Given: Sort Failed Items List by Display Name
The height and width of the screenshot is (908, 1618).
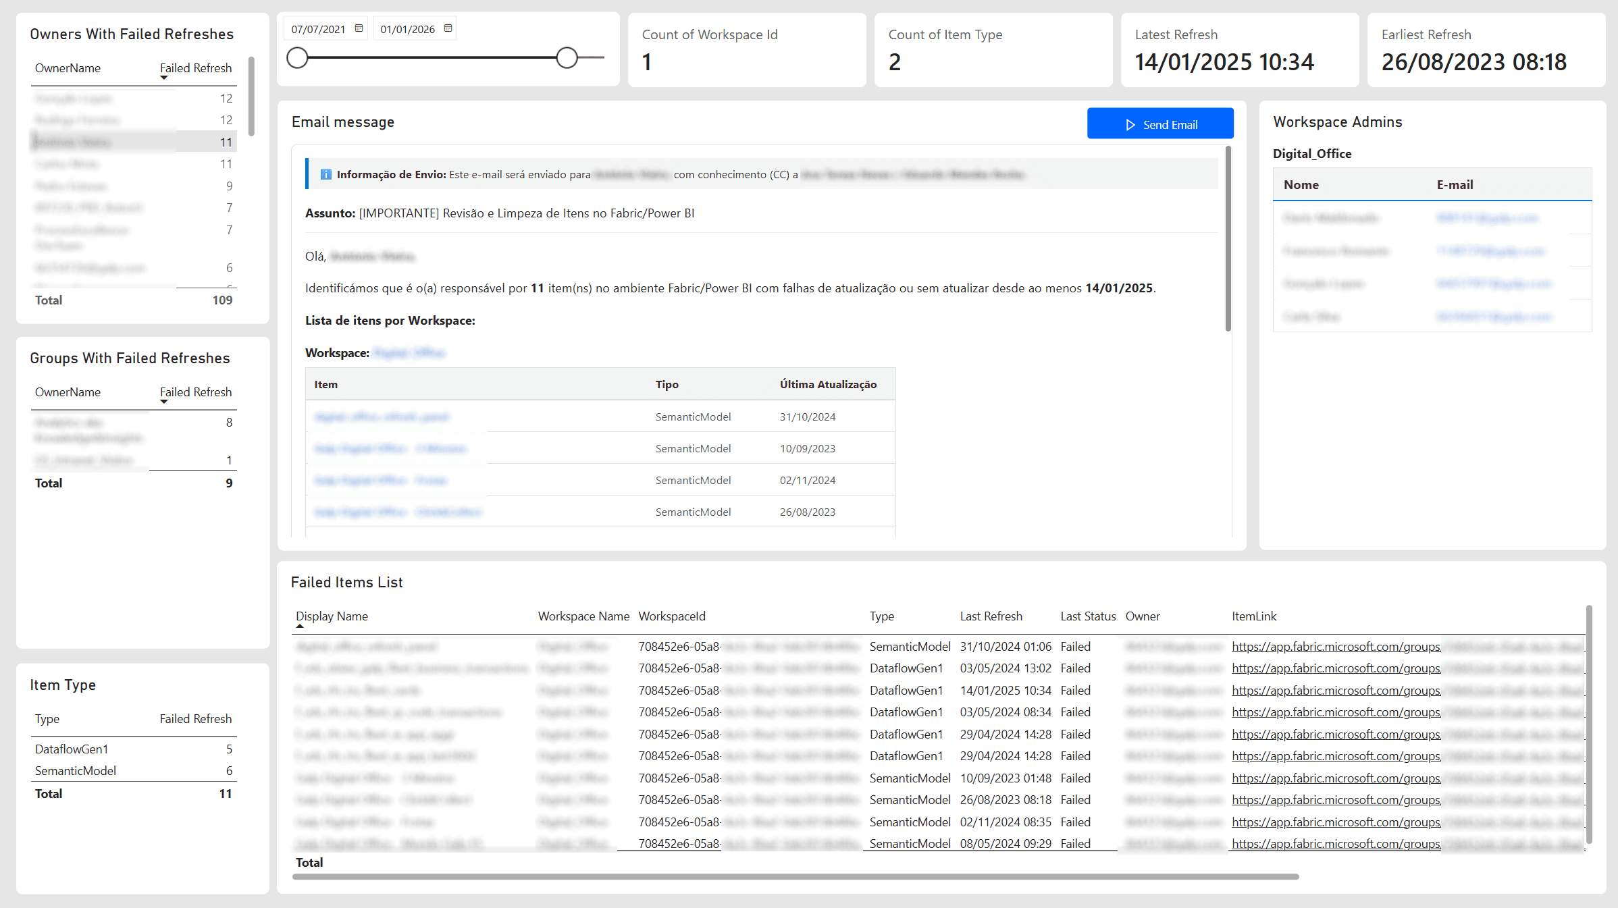Looking at the screenshot, I should point(332,616).
